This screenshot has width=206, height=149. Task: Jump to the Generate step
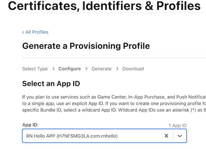101,69
